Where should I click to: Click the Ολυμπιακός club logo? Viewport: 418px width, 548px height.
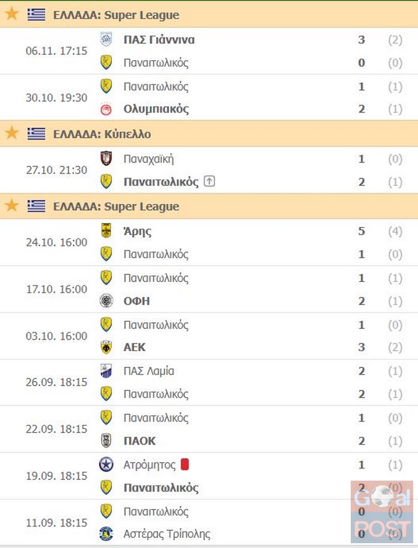(106, 109)
